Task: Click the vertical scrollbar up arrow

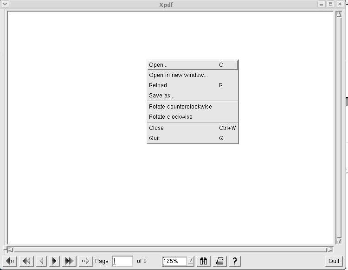Action: (339, 14)
